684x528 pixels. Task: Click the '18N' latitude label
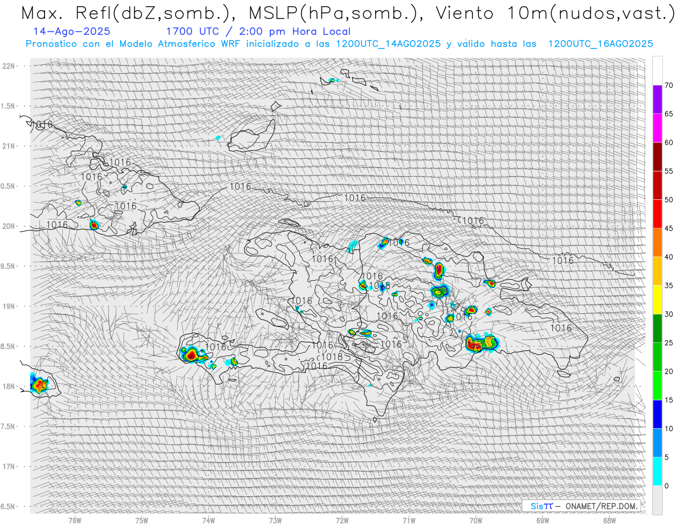(x=9, y=386)
